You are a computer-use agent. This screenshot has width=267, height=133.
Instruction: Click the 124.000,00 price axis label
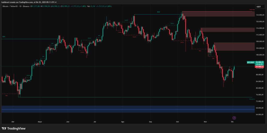[260, 15]
